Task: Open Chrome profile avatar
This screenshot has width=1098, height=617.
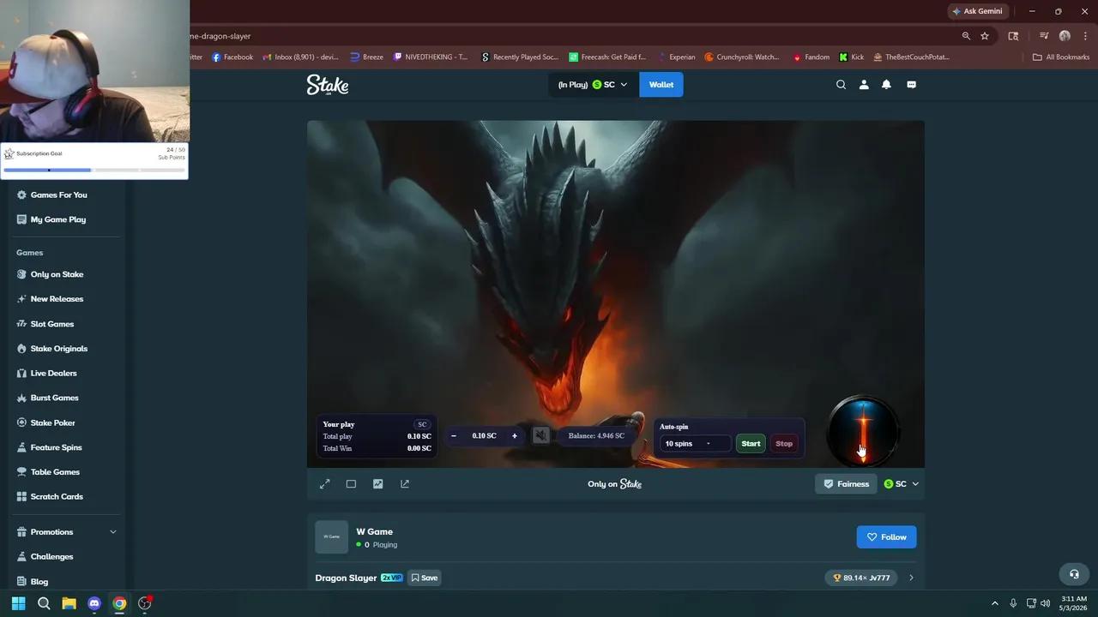Action: (1065, 36)
